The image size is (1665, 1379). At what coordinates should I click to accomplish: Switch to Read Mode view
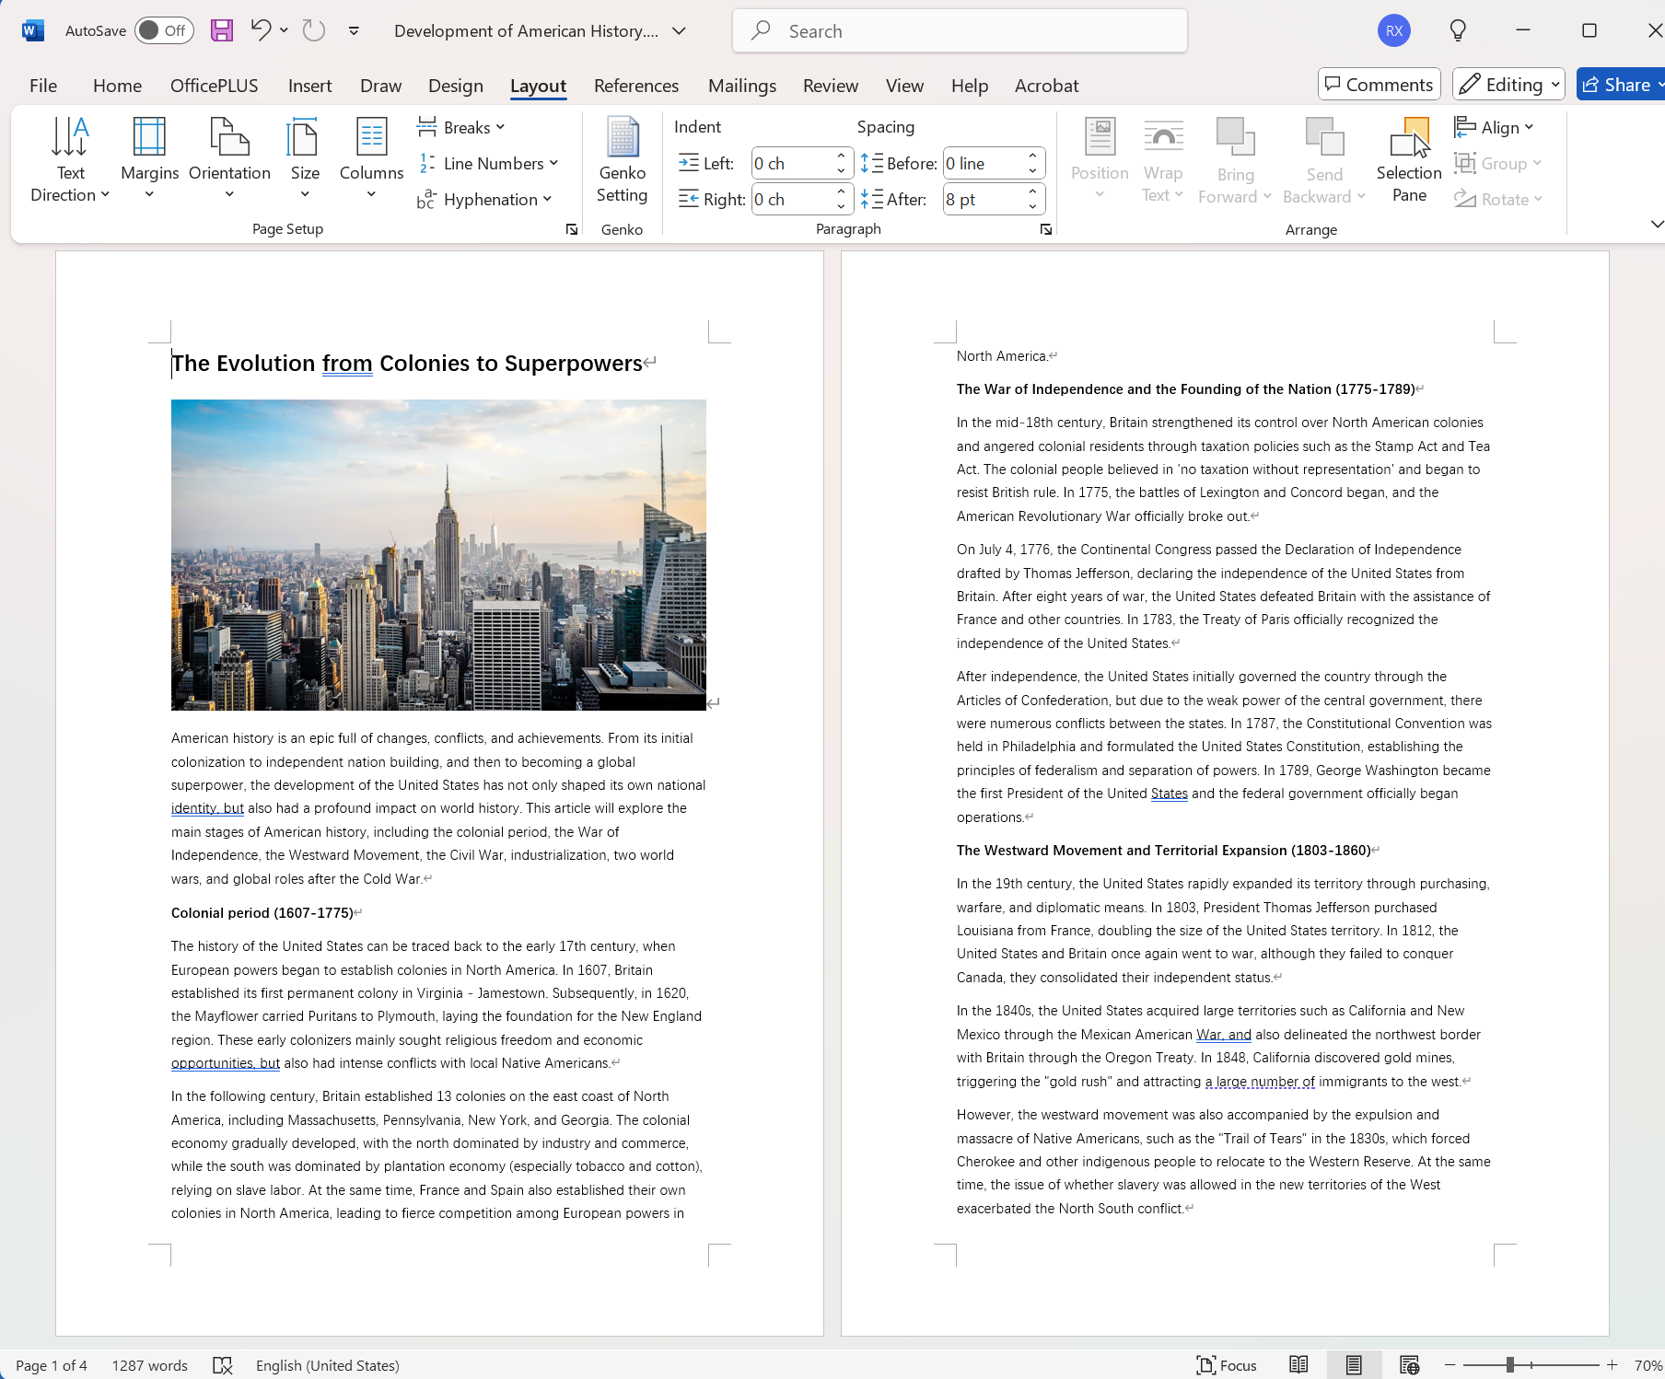1298,1365
